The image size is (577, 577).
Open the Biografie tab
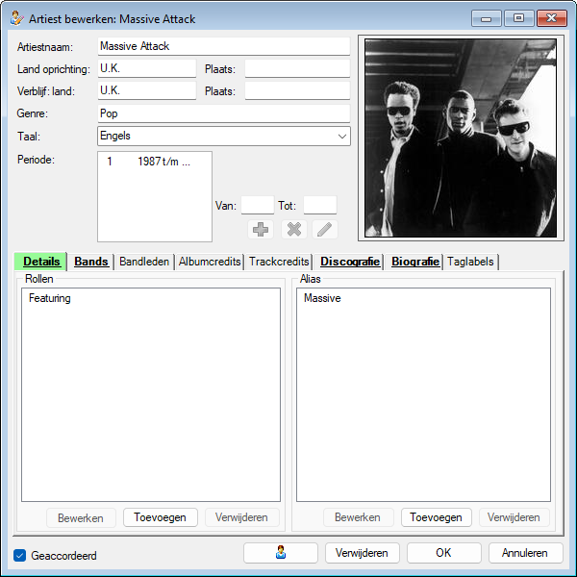pos(415,262)
